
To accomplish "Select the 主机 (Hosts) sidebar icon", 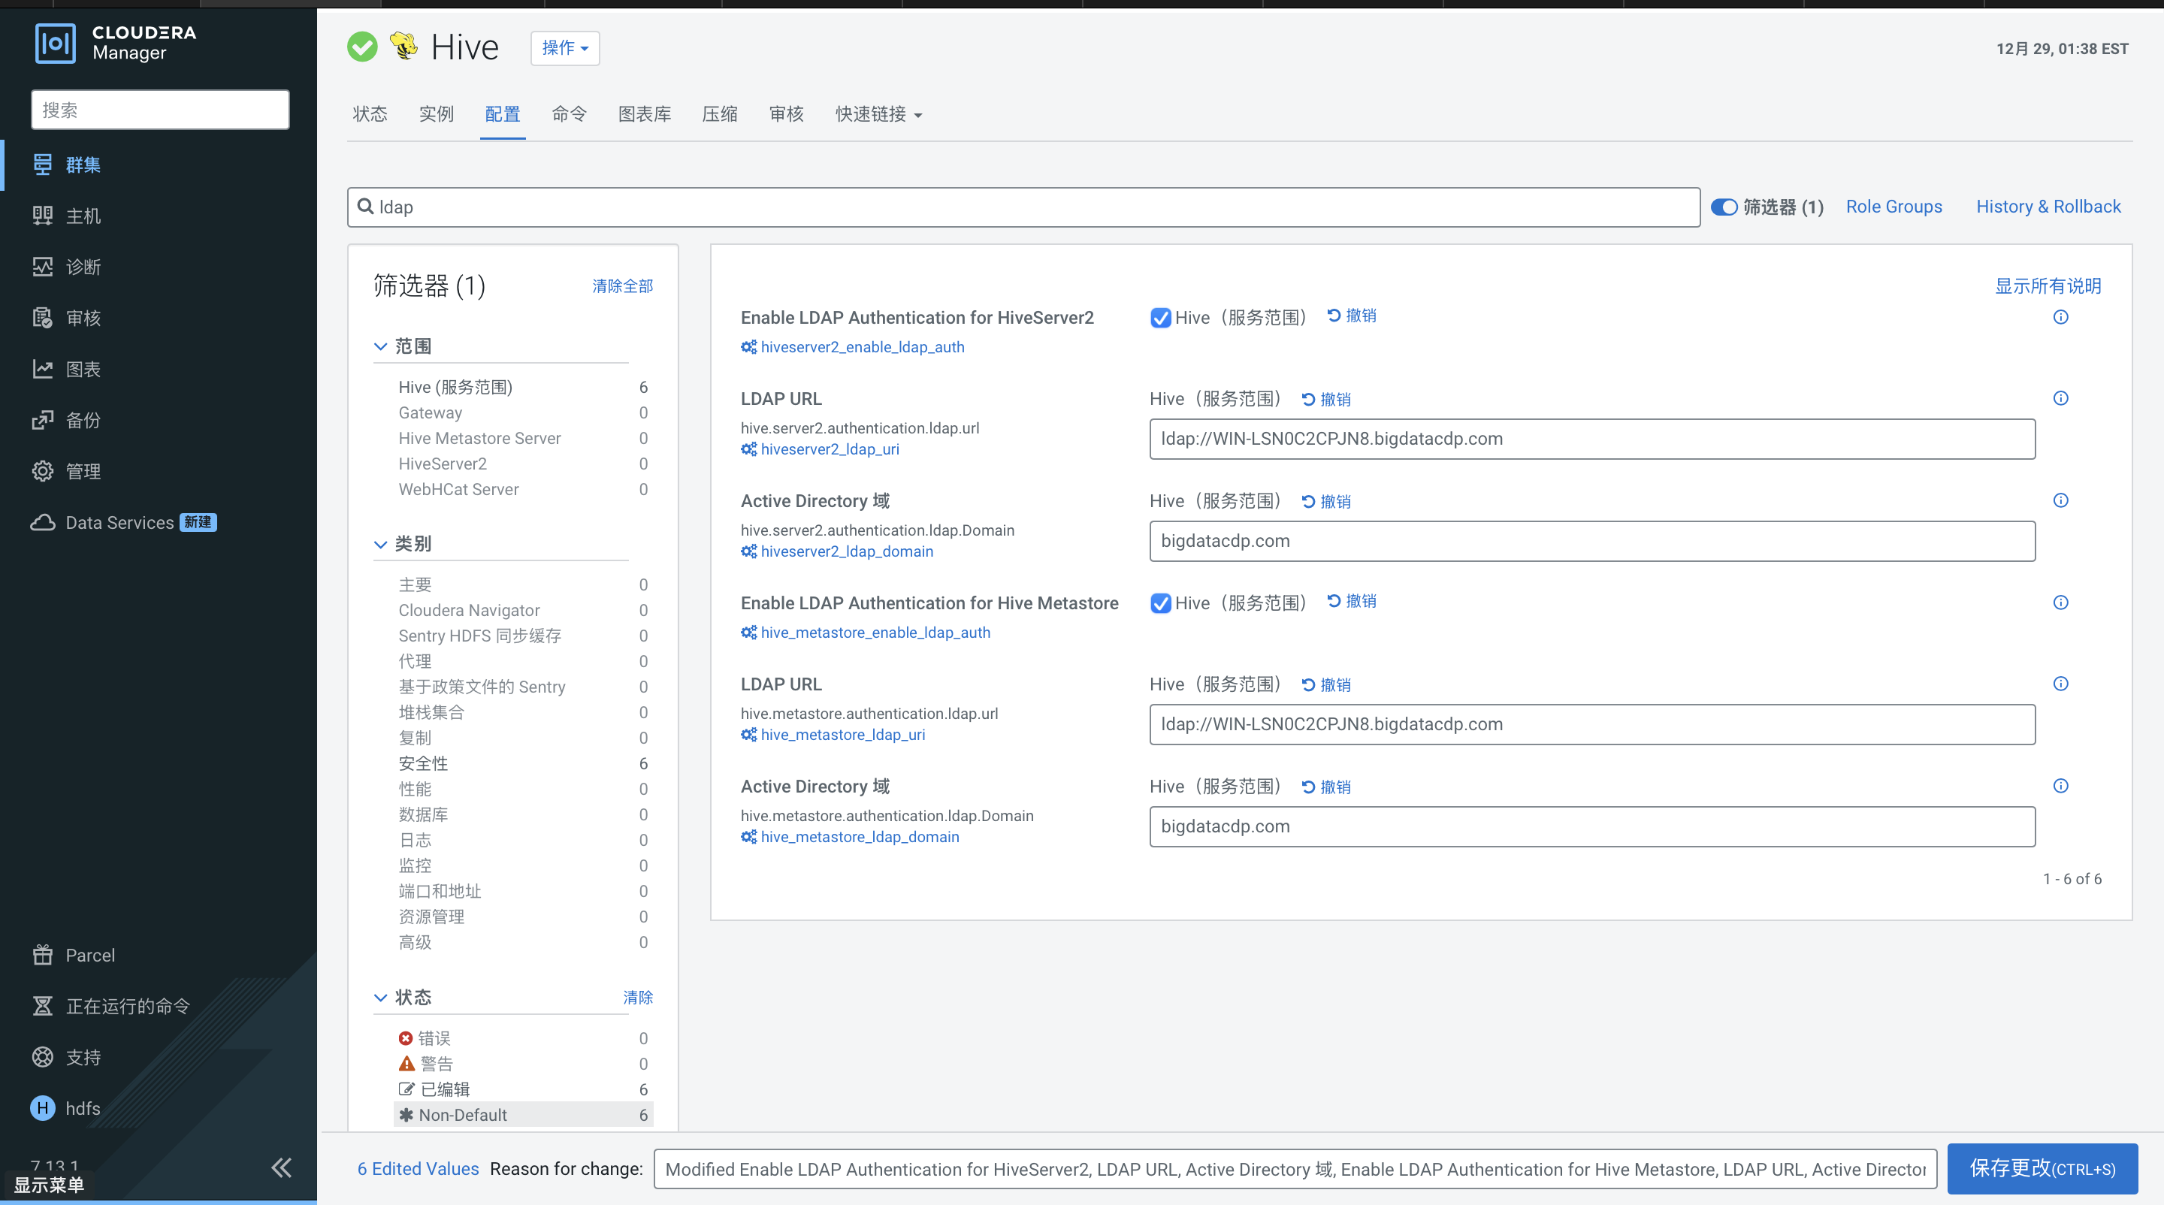I will pyautogui.click(x=43, y=216).
